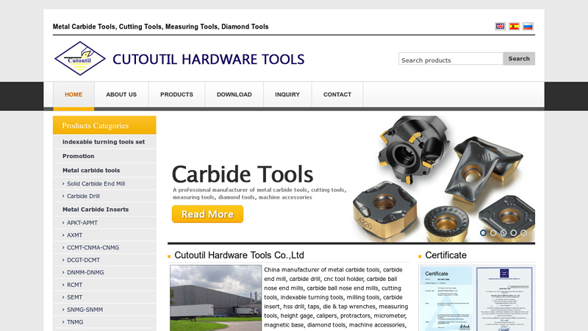Switch site language to English flag

(500, 26)
